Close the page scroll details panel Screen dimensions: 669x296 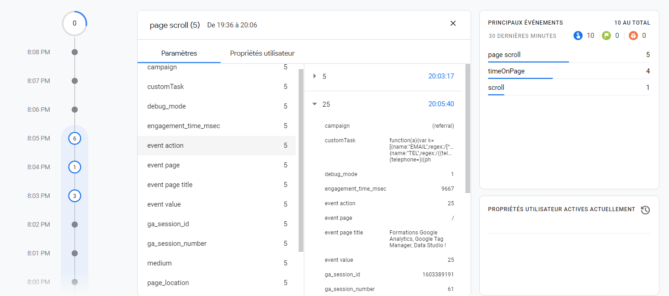453,23
